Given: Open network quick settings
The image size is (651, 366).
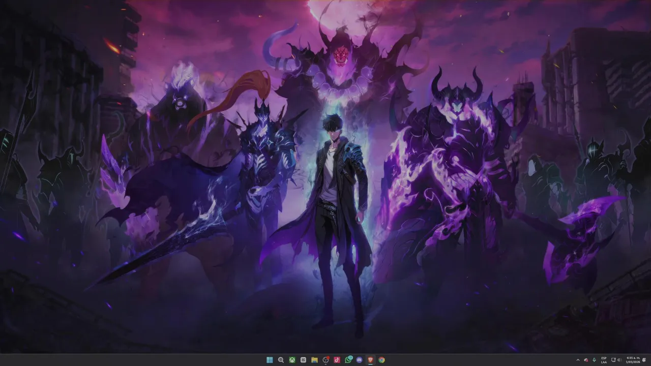Looking at the screenshot, I should 613,360.
